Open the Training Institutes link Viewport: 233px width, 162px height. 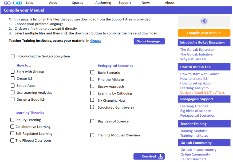click(x=194, y=136)
